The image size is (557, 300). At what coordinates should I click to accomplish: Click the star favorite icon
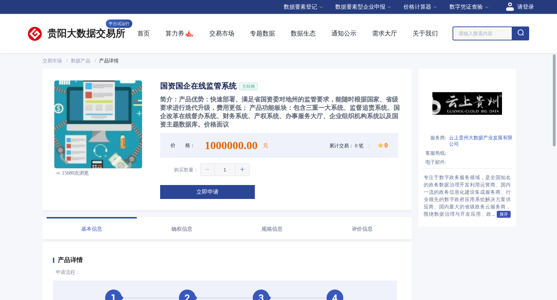381,145
